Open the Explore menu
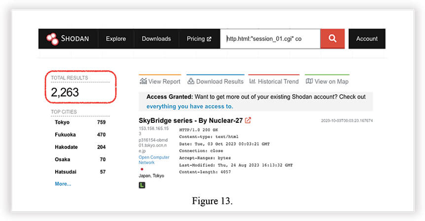This screenshot has width=425, height=221. [x=116, y=39]
